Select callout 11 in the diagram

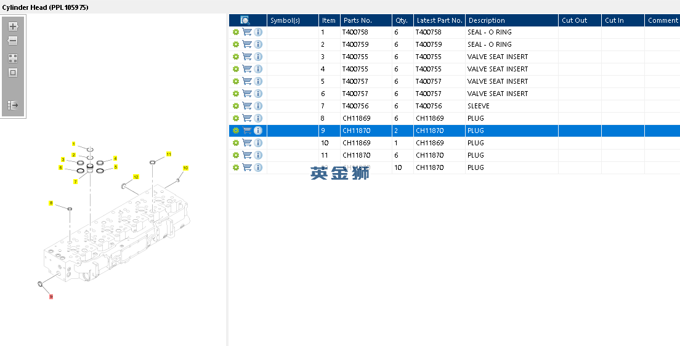coord(169,154)
